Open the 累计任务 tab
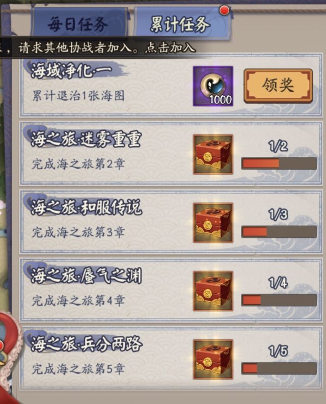 tap(181, 24)
